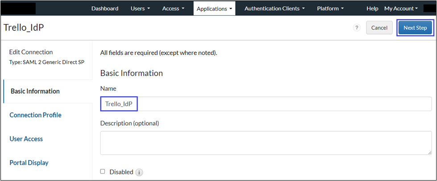Open the User Access section
Image resolution: width=437 pixels, height=181 pixels.
click(26, 139)
